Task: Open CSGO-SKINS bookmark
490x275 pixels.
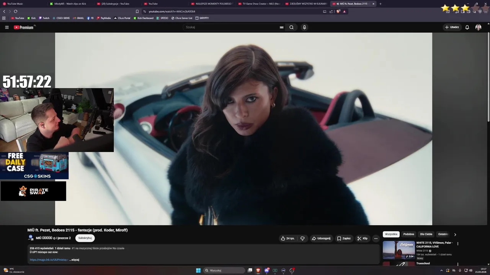Action: (x=61, y=18)
